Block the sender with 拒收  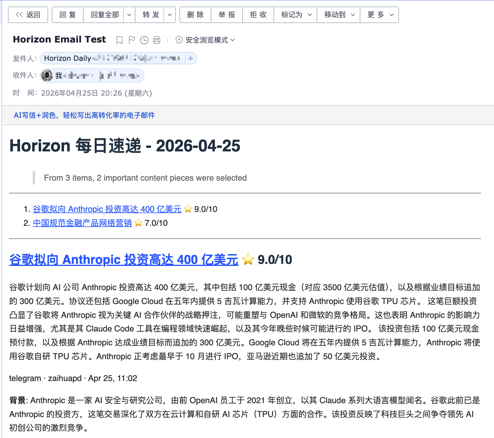258,15
